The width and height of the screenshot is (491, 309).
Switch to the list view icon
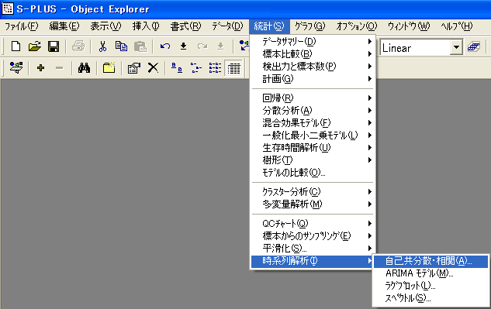point(215,67)
